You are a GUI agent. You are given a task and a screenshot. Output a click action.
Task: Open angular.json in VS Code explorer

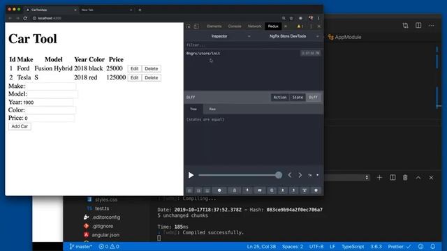(105, 235)
